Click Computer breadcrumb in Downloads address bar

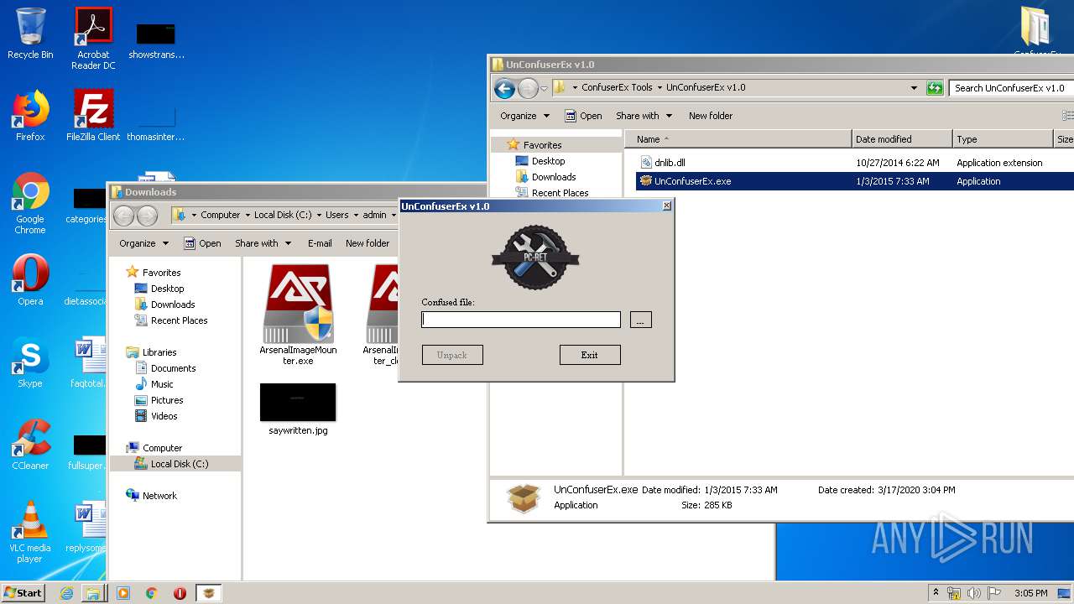coord(220,215)
